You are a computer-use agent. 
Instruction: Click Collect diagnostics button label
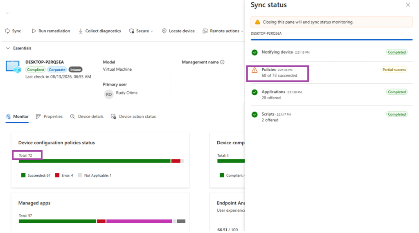point(103,31)
